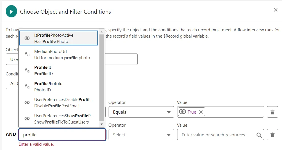The height and width of the screenshot is (150, 282).
Task: Click the boolean icon beside UserPreferencesDisableProfil...
Action: [x=27, y=102]
